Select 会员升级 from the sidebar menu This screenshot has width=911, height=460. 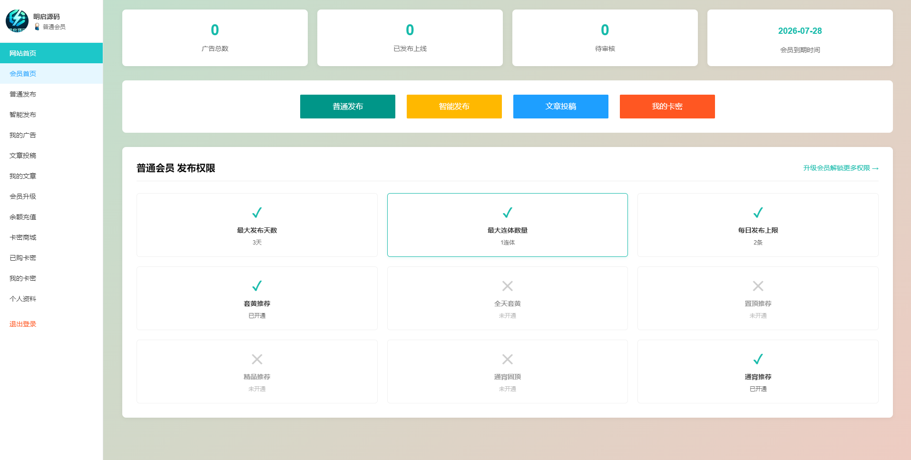51,196
